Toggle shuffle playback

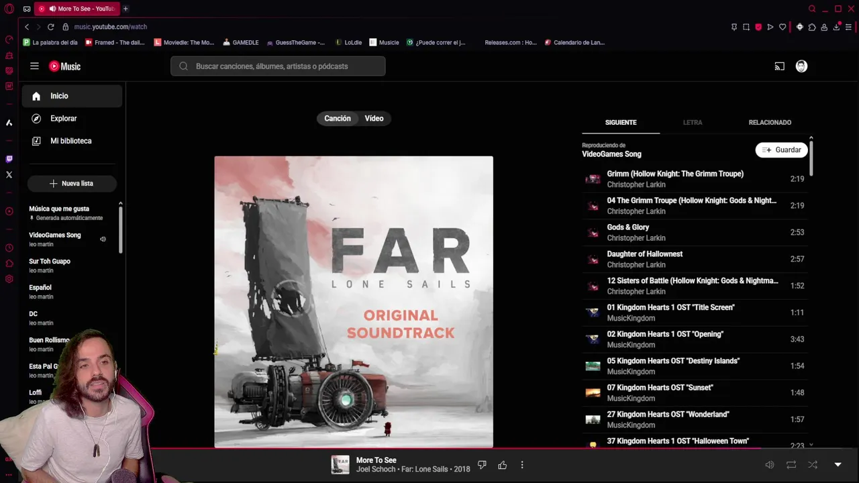point(813,465)
